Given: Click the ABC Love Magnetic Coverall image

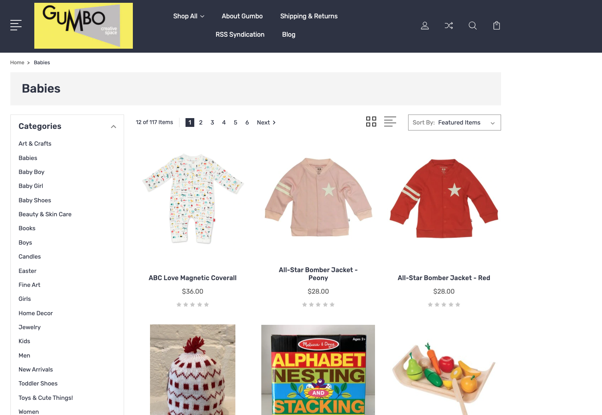Looking at the screenshot, I should [193, 199].
